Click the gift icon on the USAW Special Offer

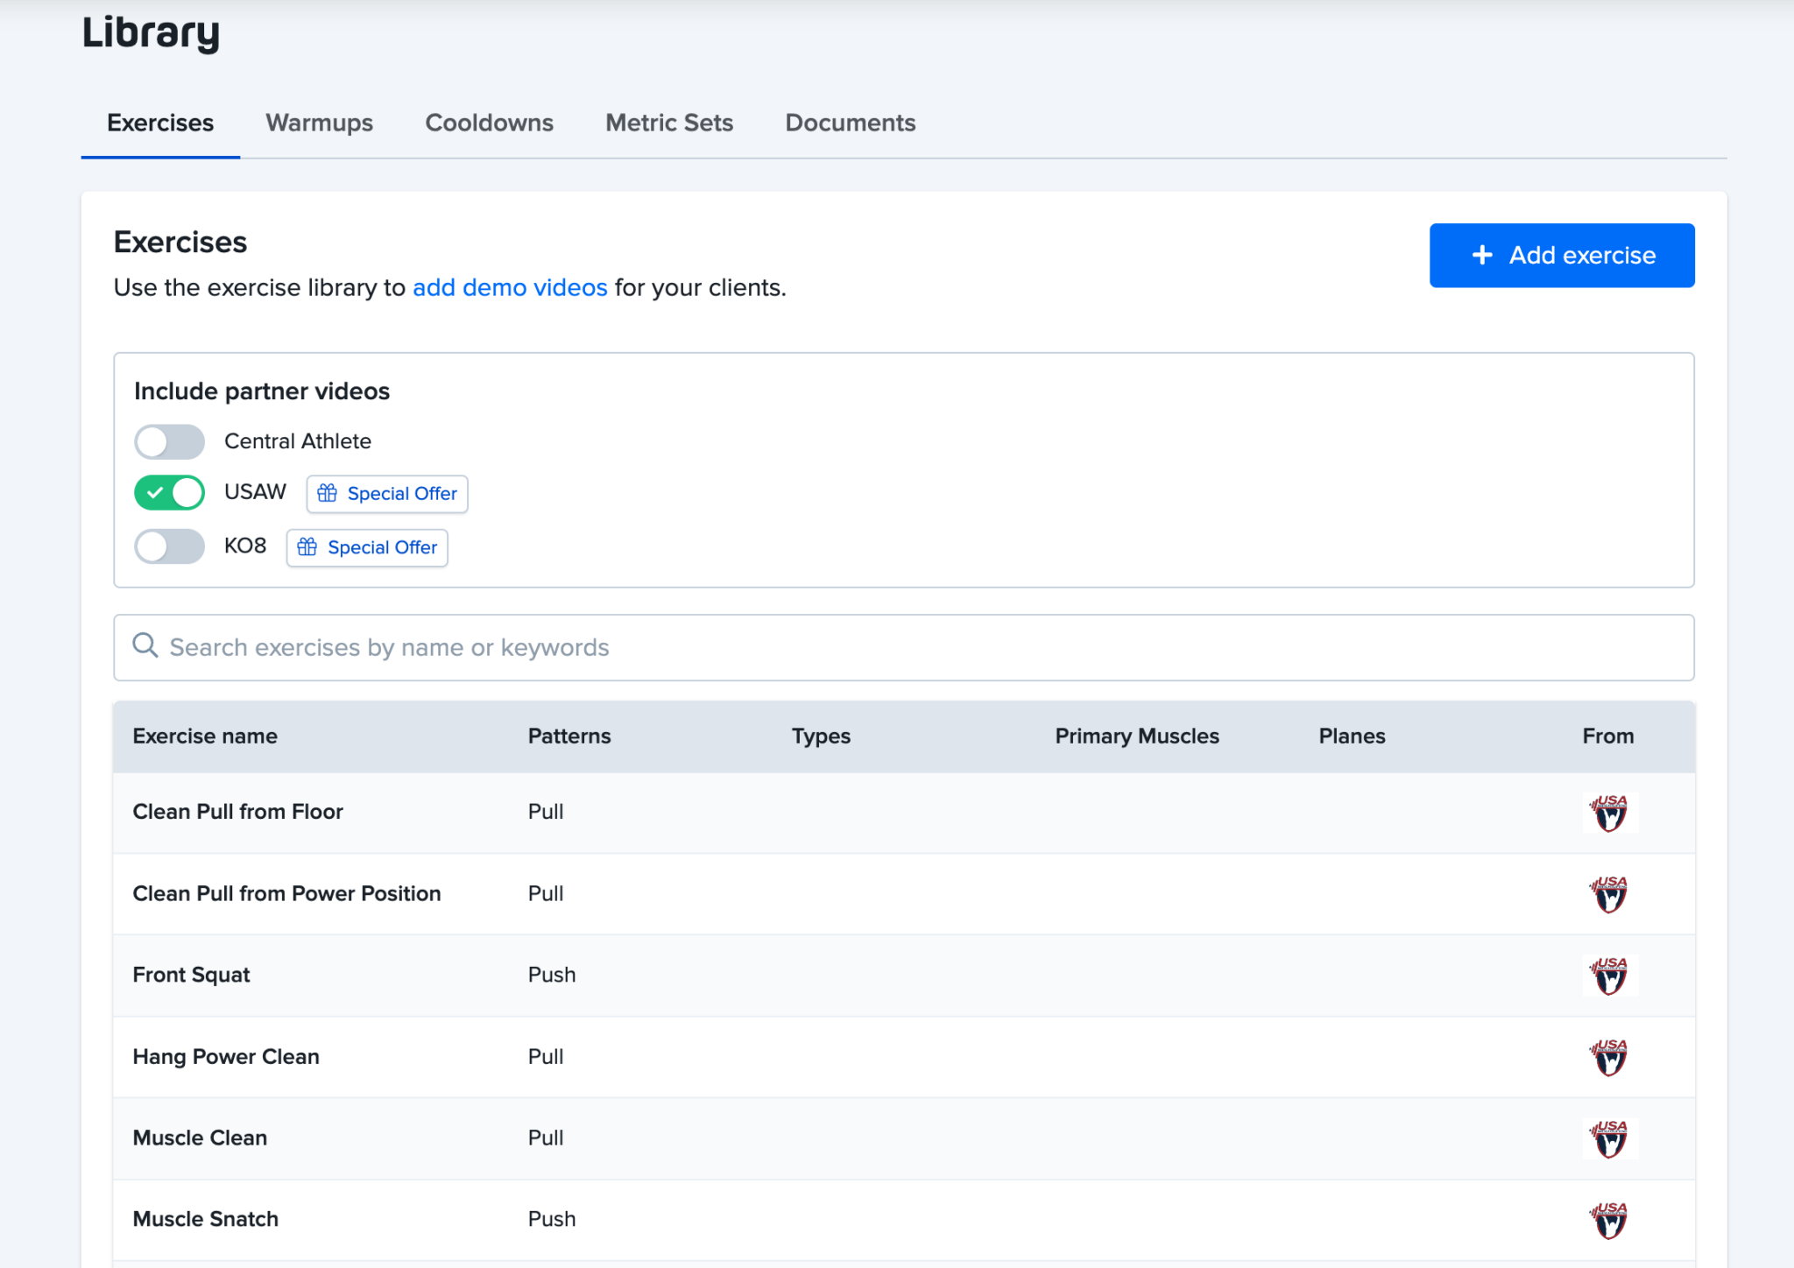(x=327, y=493)
